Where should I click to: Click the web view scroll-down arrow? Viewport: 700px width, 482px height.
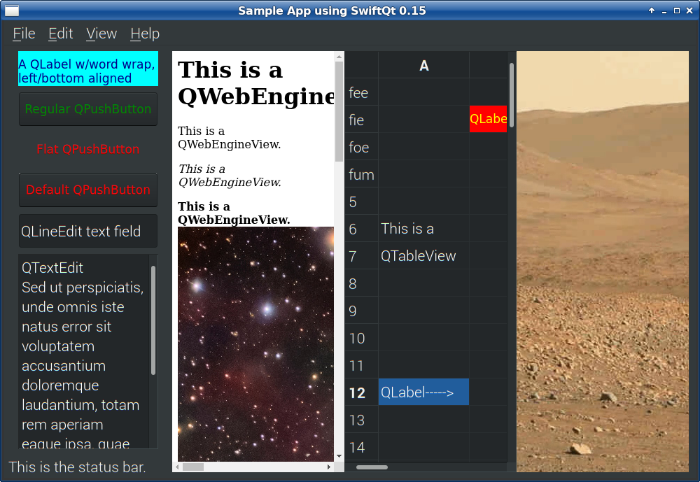pyautogui.click(x=339, y=456)
